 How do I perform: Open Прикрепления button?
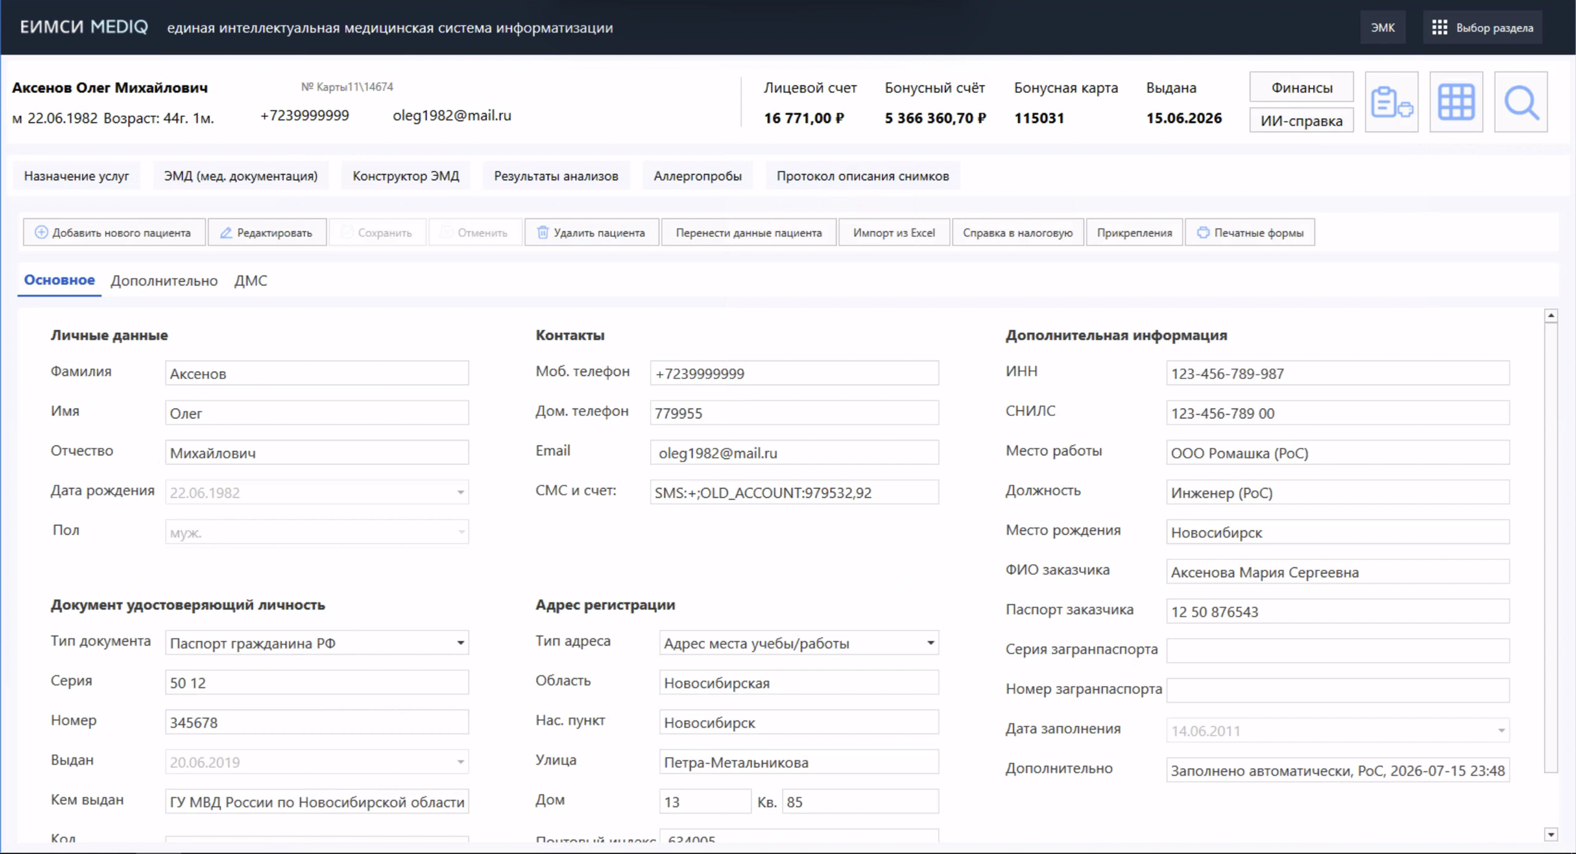1134,233
